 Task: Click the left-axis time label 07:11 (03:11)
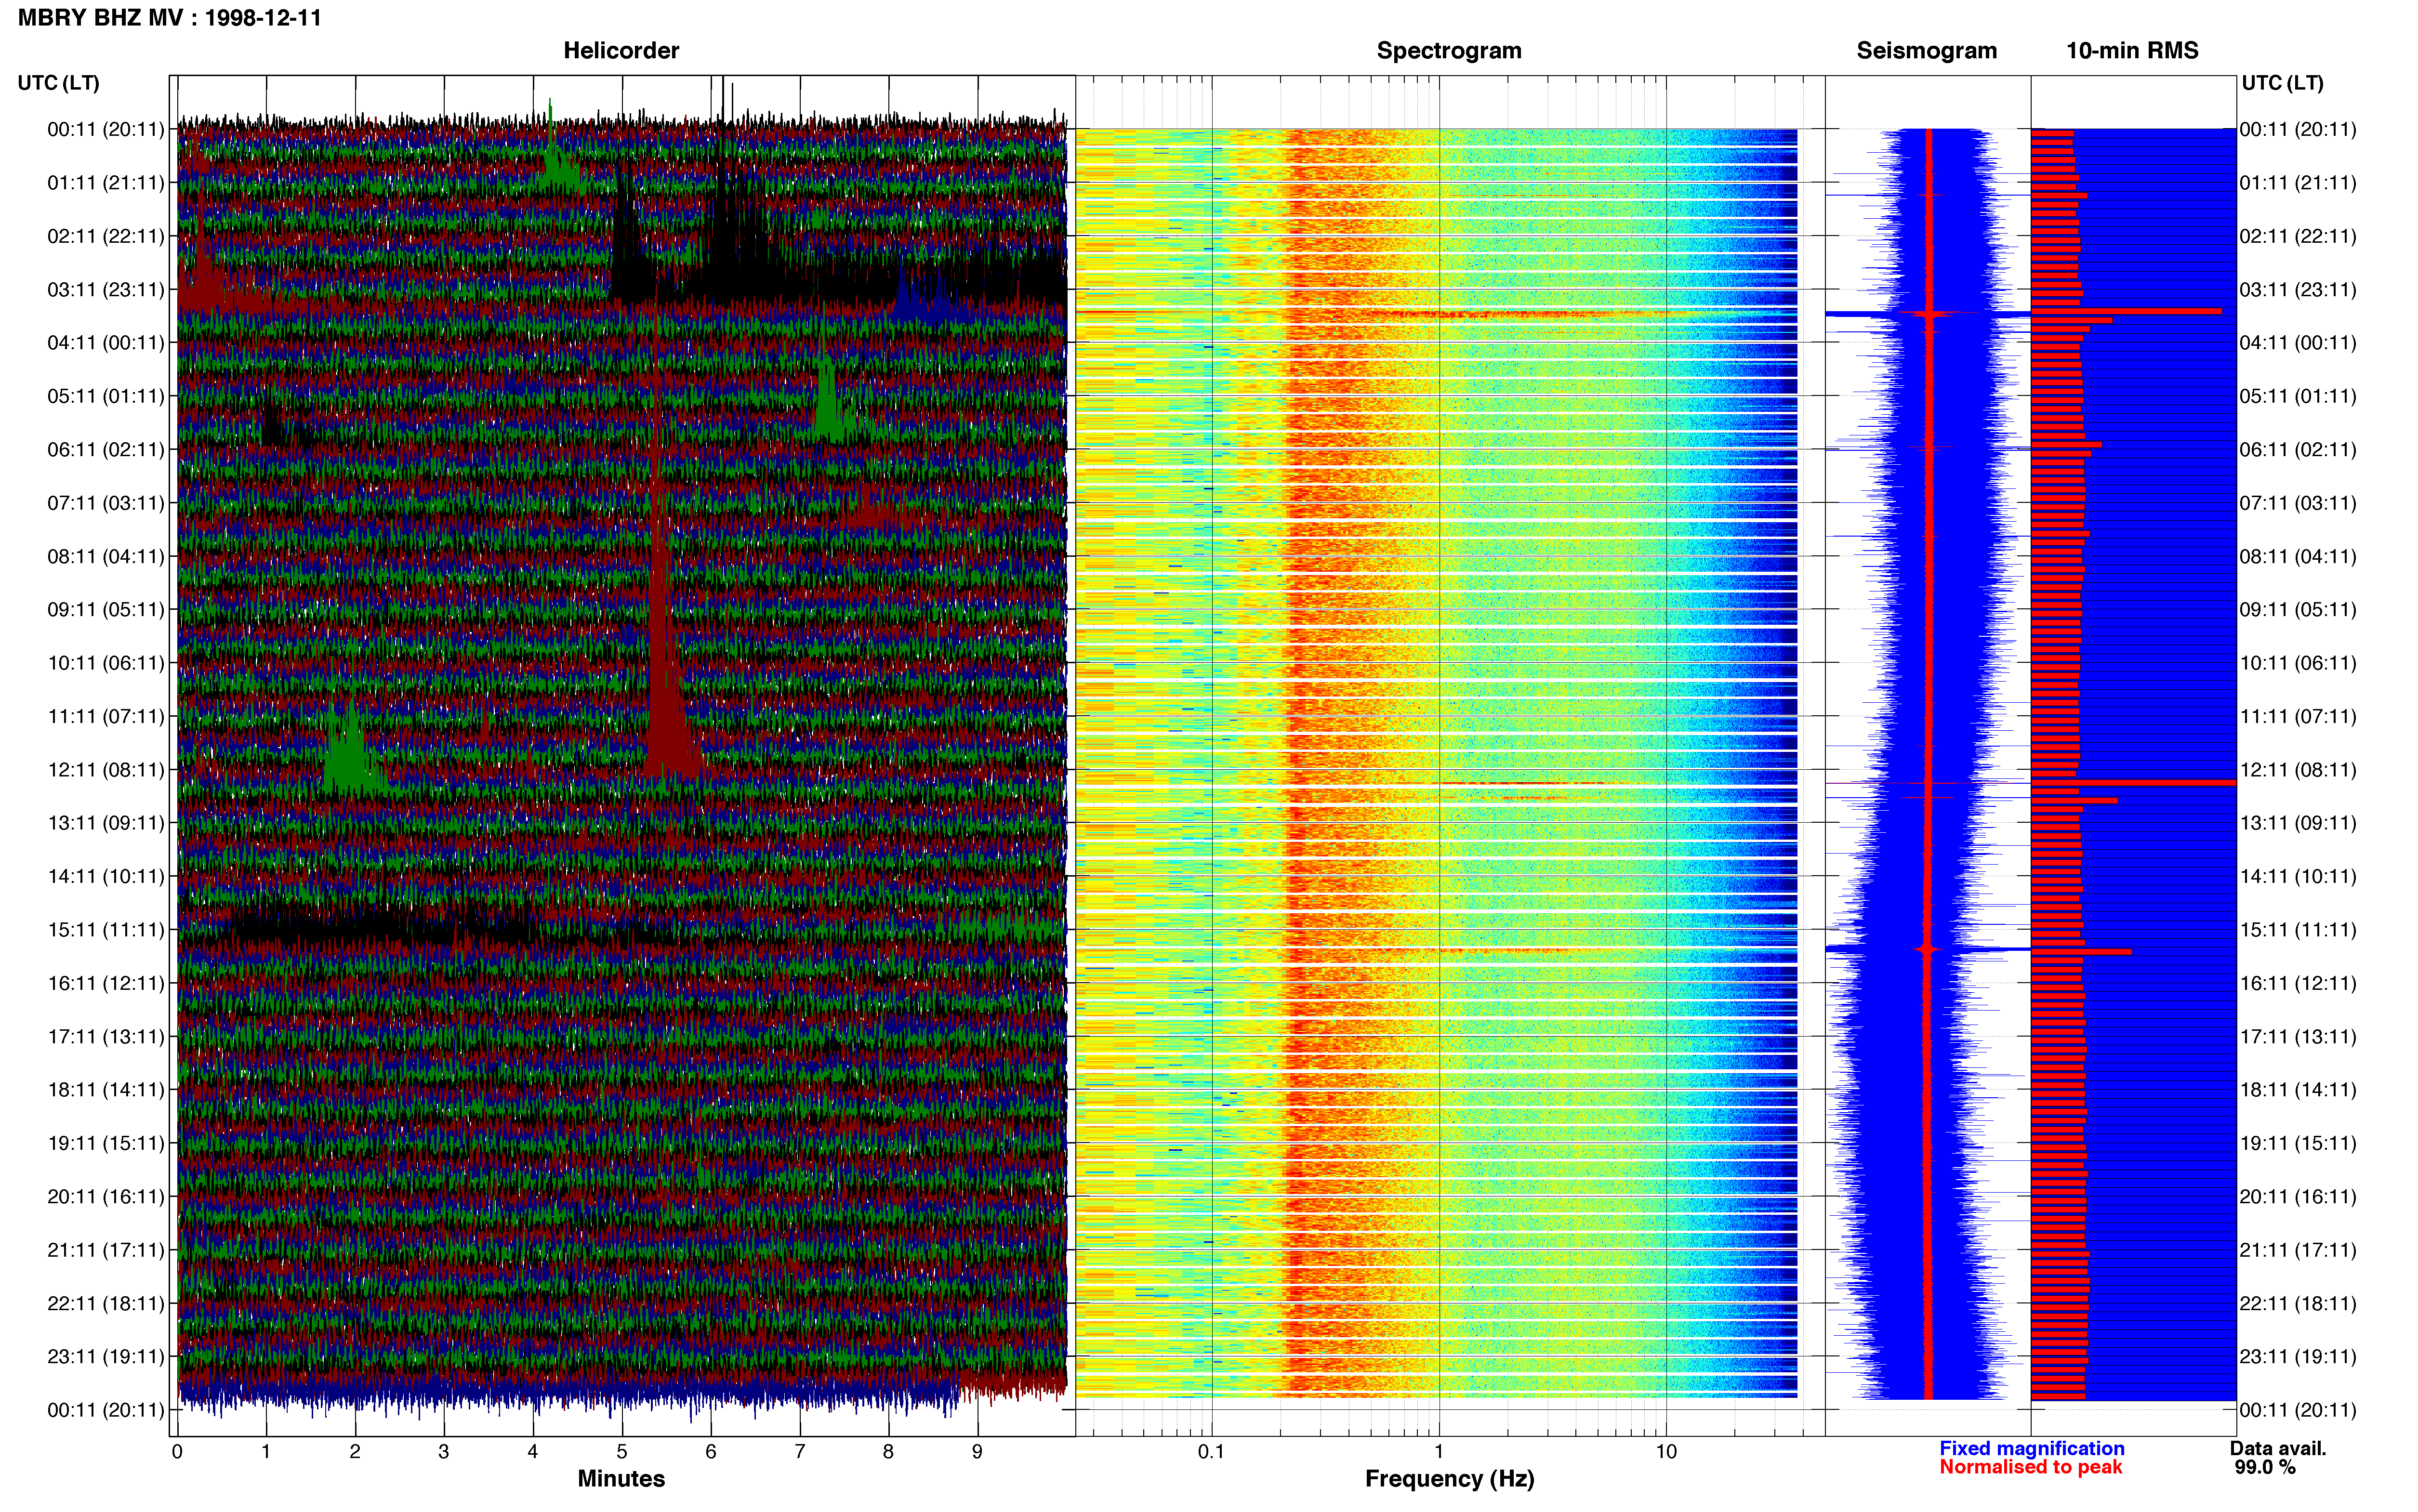click(x=105, y=503)
